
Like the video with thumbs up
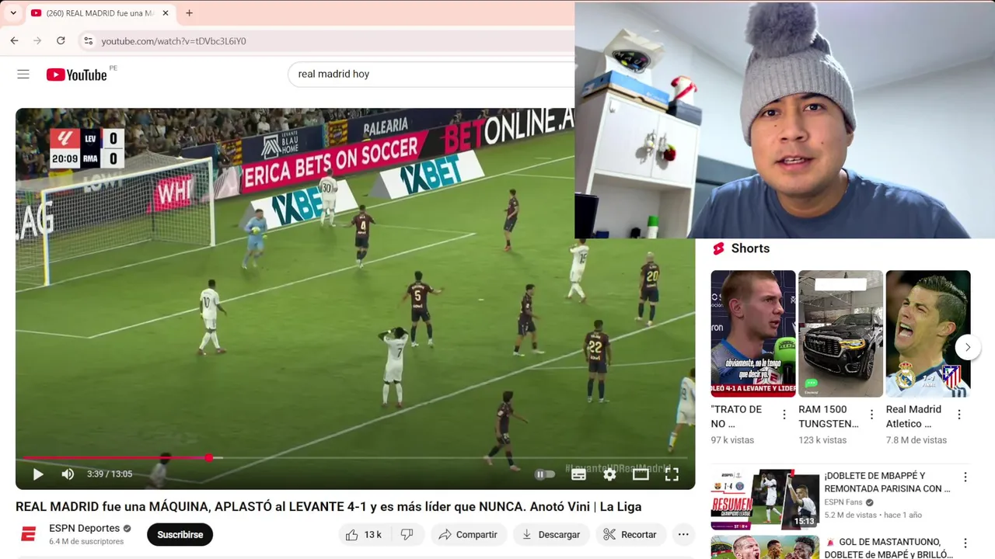coord(363,534)
